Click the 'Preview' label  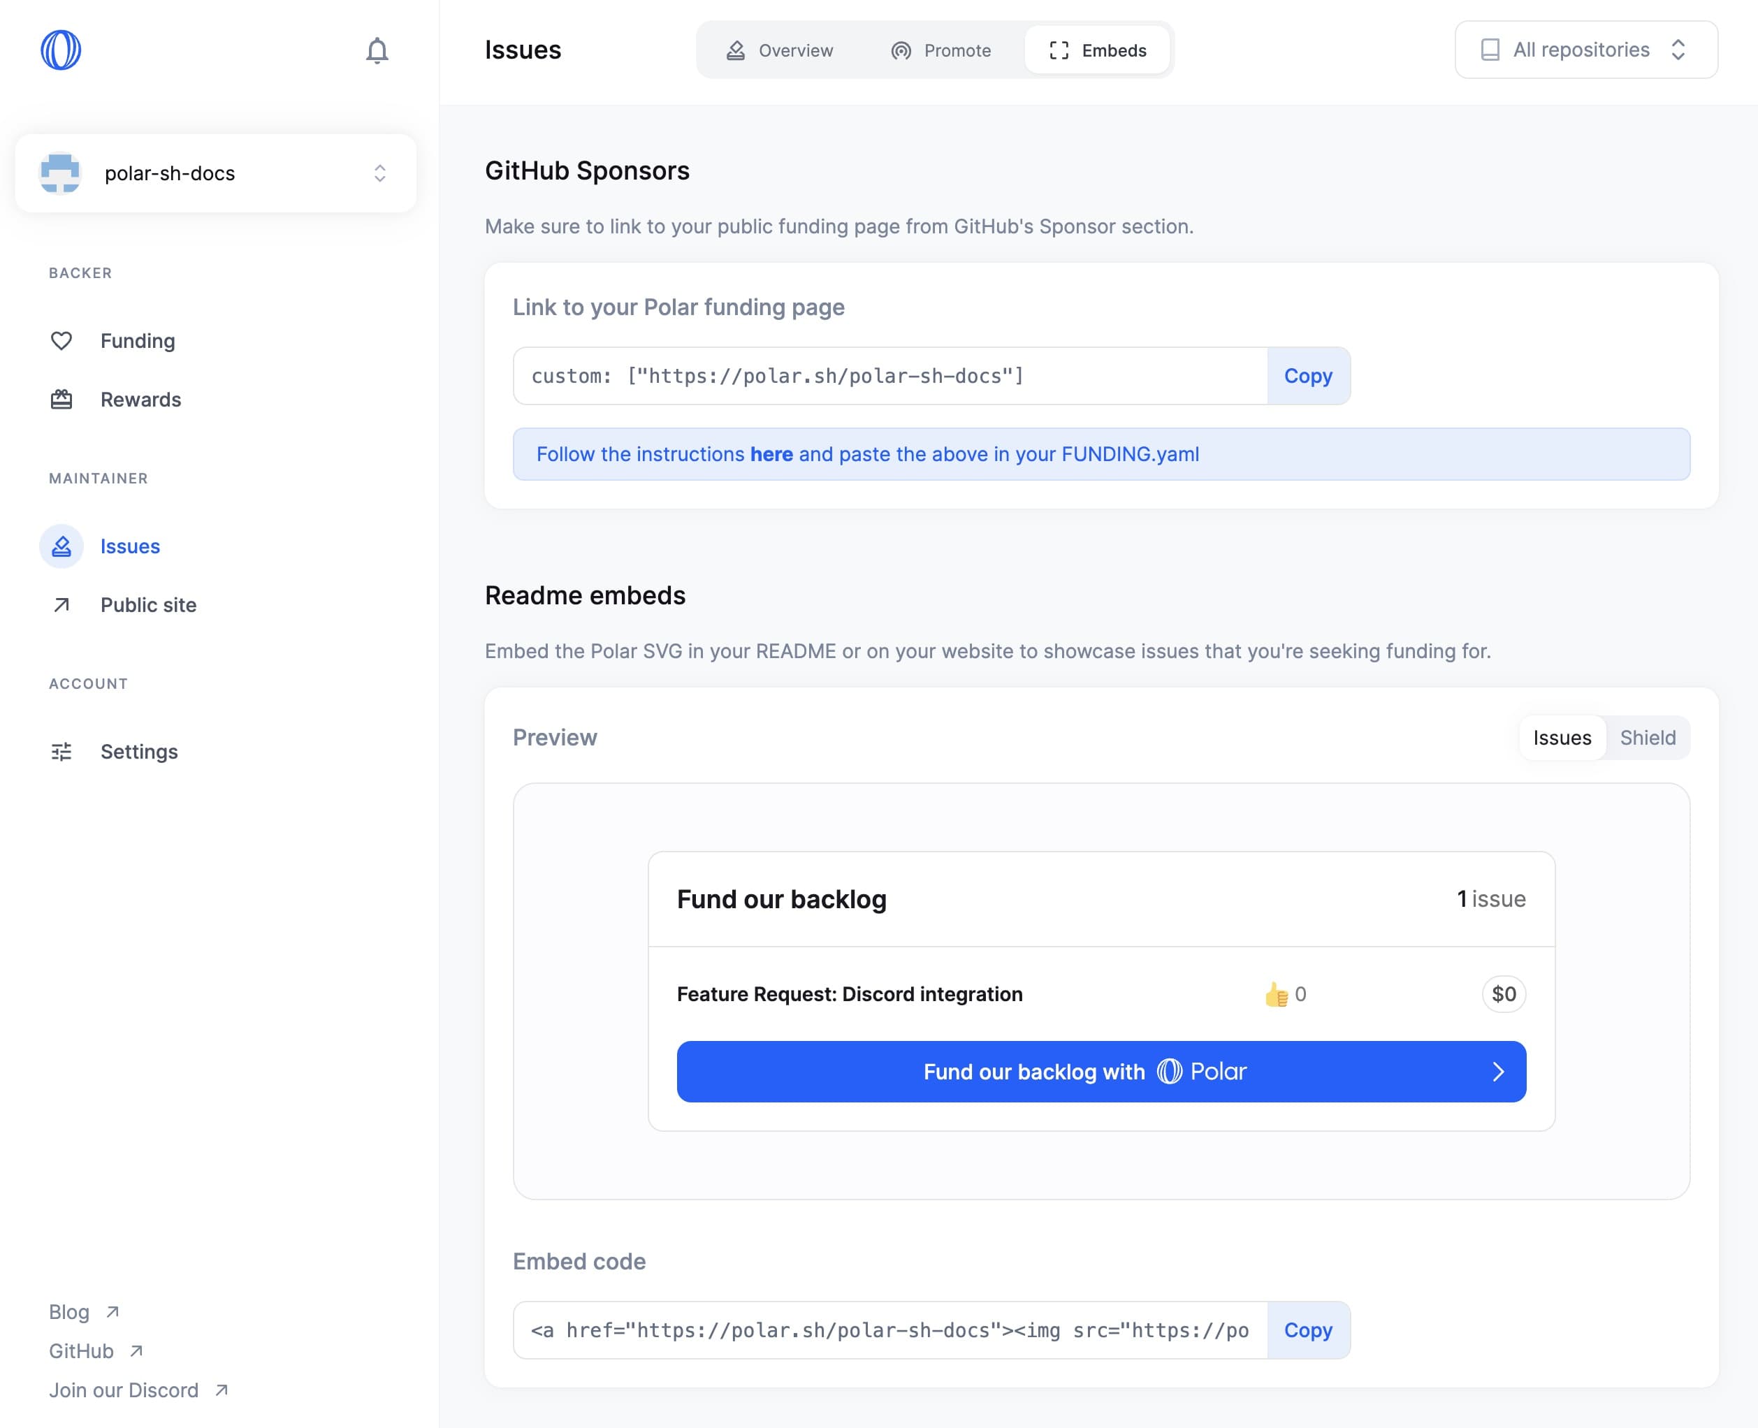(x=555, y=738)
